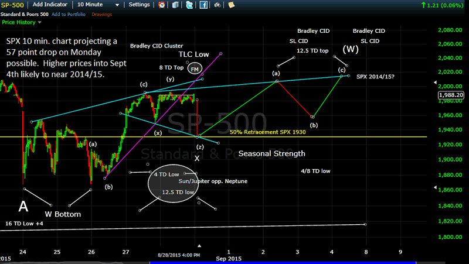Click the upper small arrow beside price axis
This screenshot has height=264, width=469.
[435, 83]
